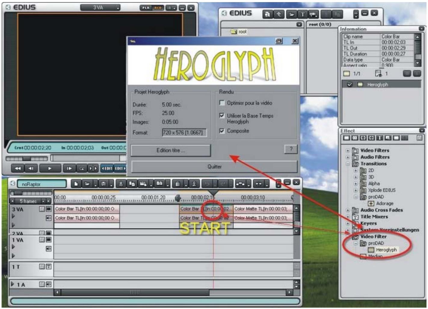Toggle audio mute on track 3 VA
Screen dimensions: 428x309
(48, 218)
